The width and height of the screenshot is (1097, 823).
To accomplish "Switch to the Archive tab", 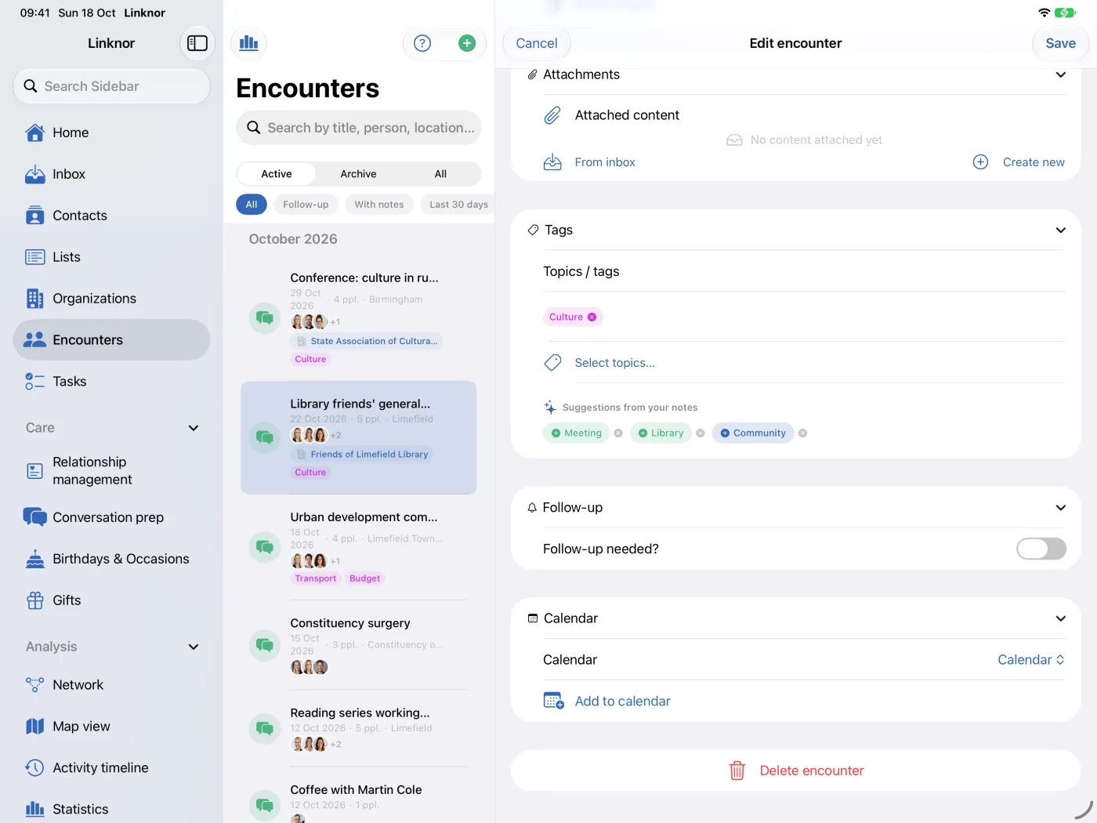I will tap(358, 174).
